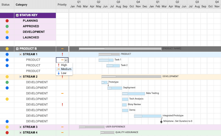Image resolution: width=221 pixels, height=136 pixels.
Task: Click the blue status dot beside LAUNCHED
Action: [x=7, y=38]
